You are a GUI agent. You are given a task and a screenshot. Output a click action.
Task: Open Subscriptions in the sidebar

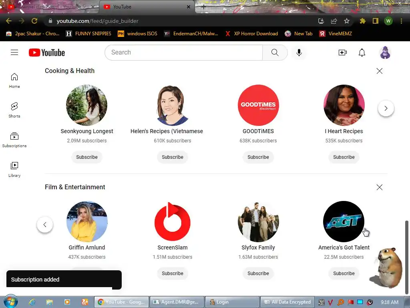[x=14, y=140]
